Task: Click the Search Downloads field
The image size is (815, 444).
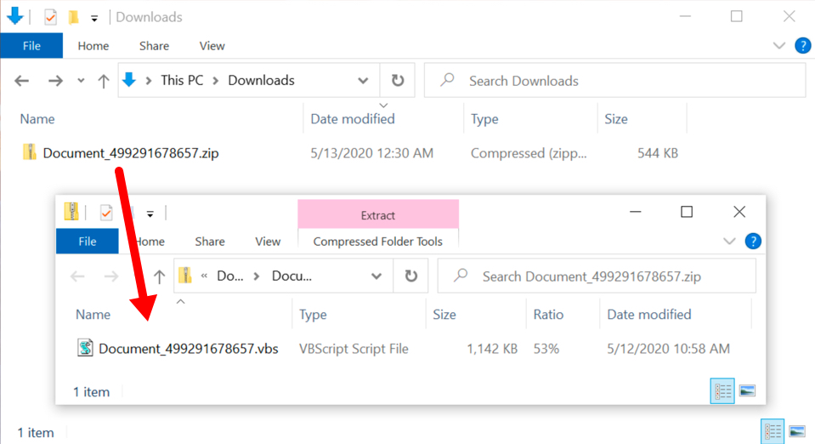Action: [615, 81]
